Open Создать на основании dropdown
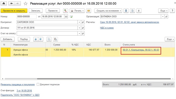 (x=108, y=11)
